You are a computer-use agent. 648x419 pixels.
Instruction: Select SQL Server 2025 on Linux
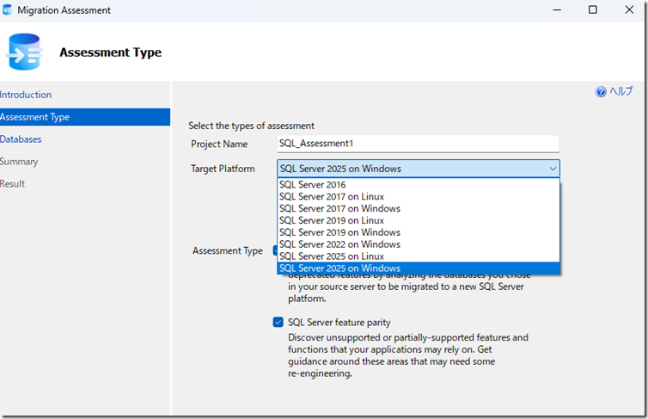331,256
